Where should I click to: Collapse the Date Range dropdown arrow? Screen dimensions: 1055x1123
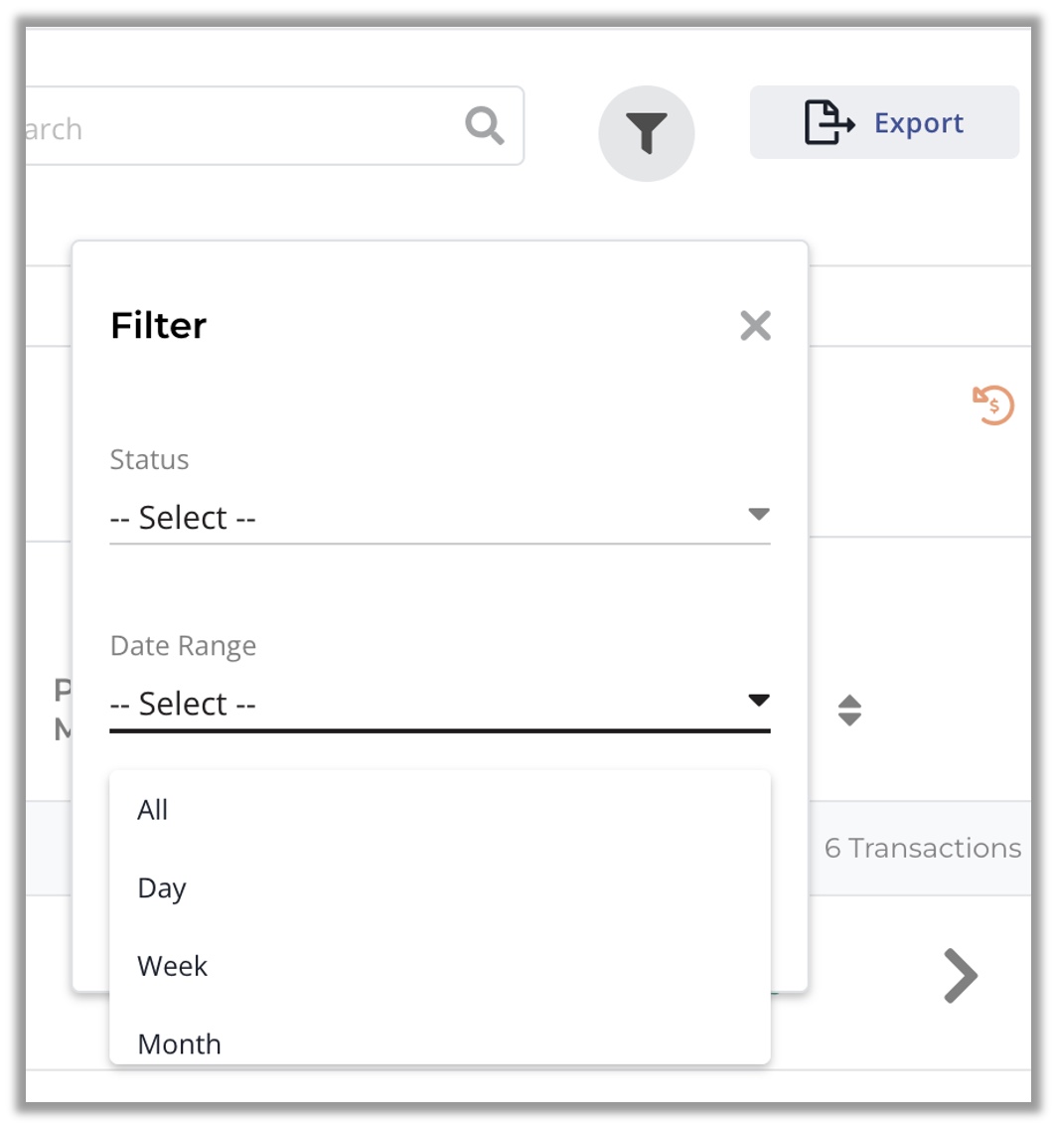pyautogui.click(x=759, y=700)
